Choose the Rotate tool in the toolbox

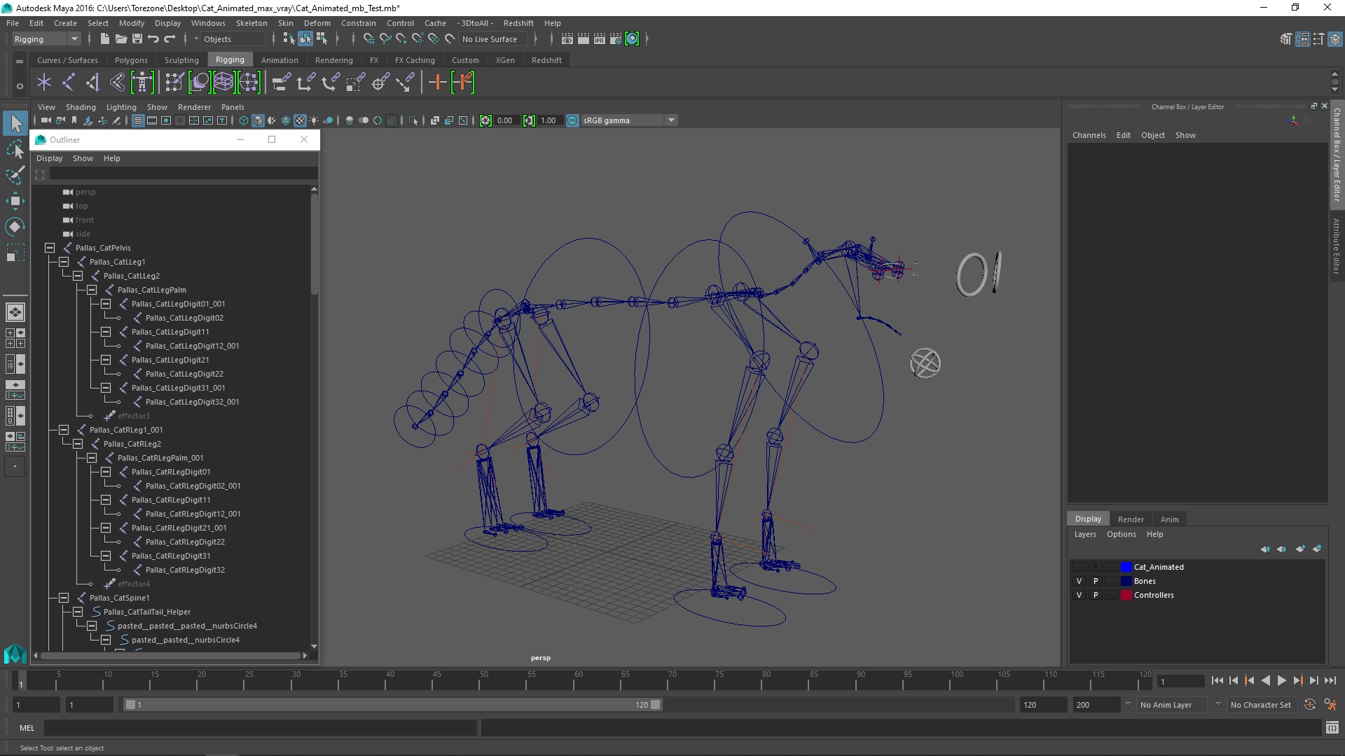click(15, 227)
